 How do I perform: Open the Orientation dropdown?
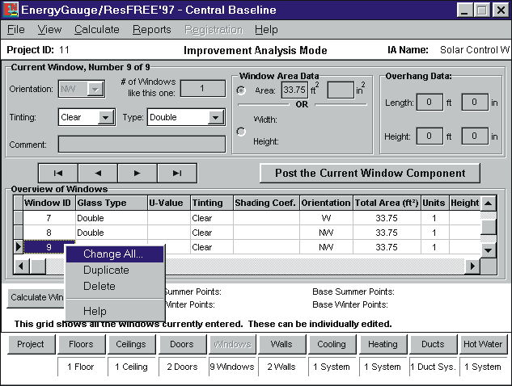pyautogui.click(x=95, y=89)
